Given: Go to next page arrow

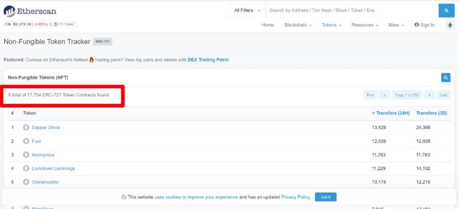Looking at the screenshot, I should pyautogui.click(x=429, y=95).
